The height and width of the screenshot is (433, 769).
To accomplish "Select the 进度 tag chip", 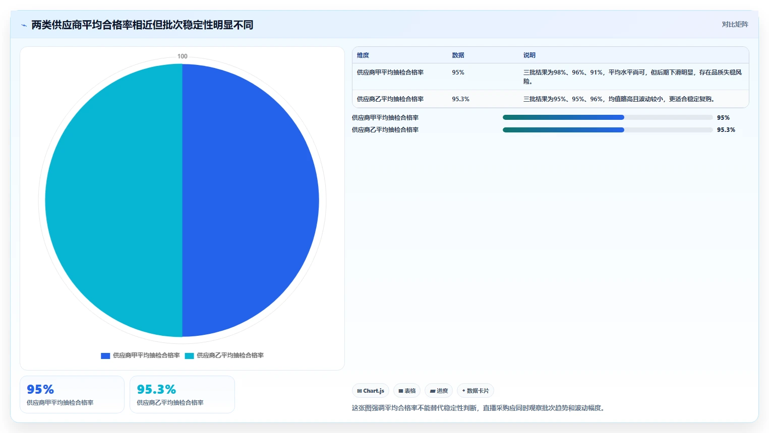I will pos(439,391).
